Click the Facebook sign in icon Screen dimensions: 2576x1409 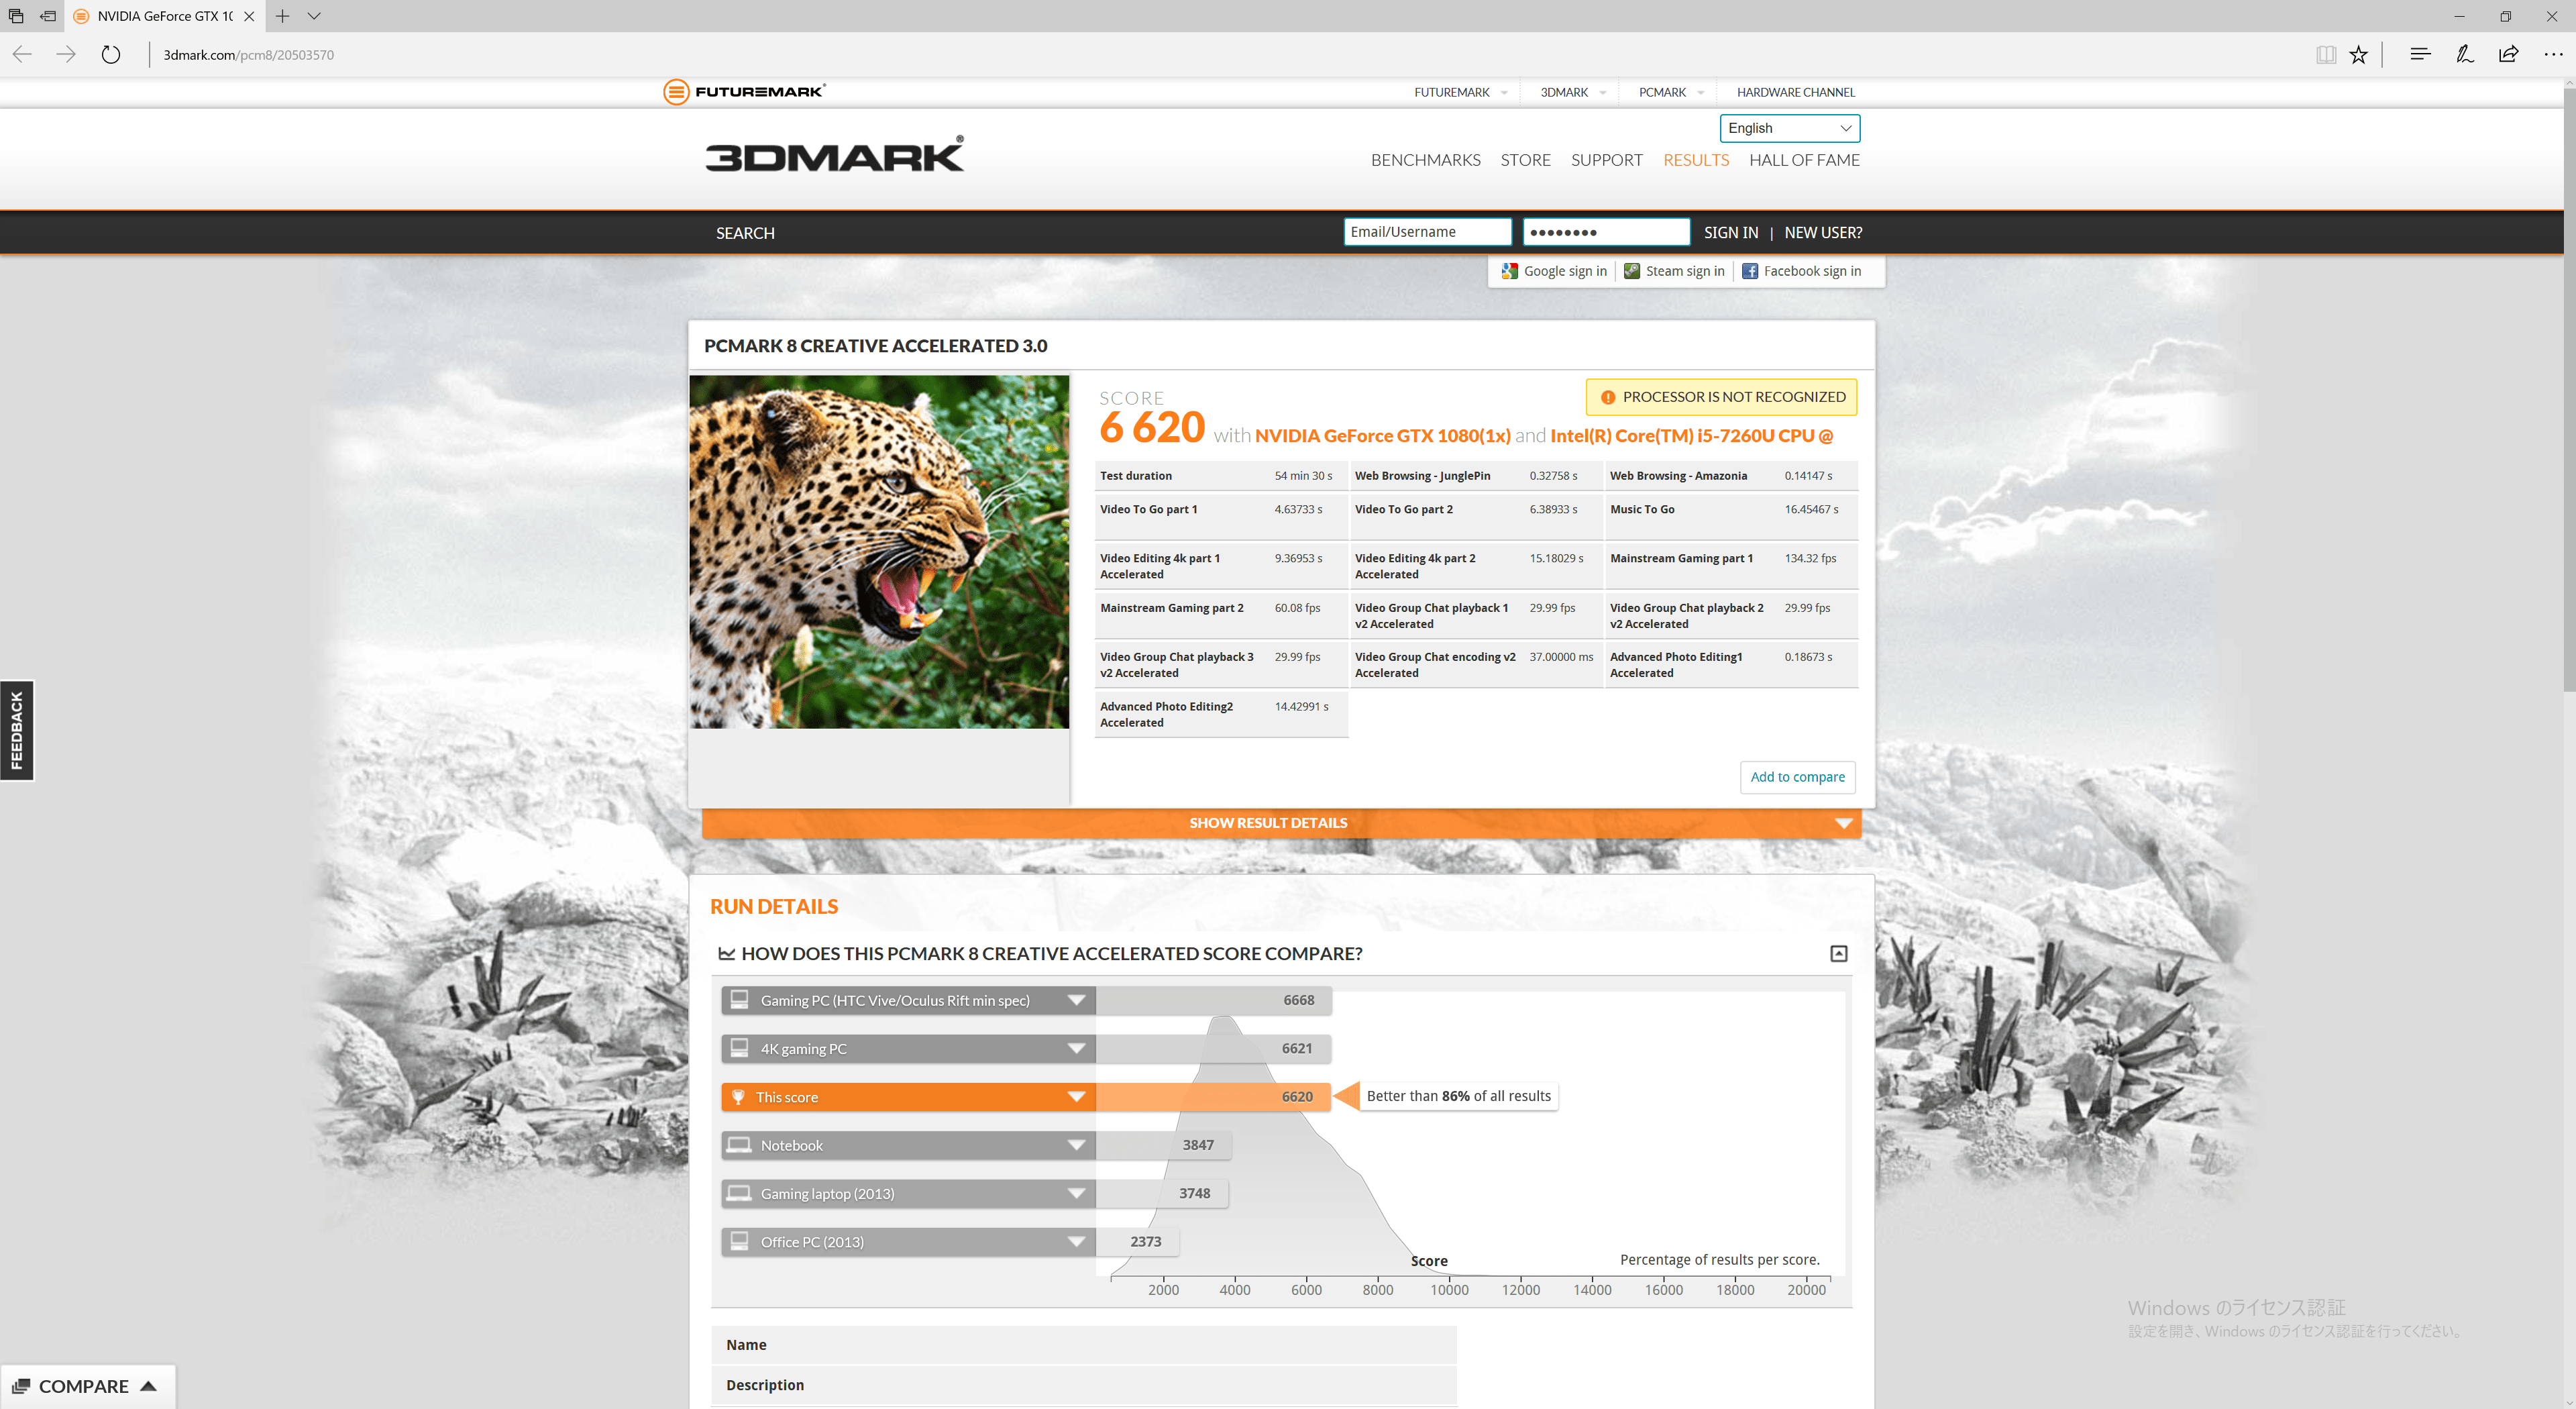point(1750,271)
